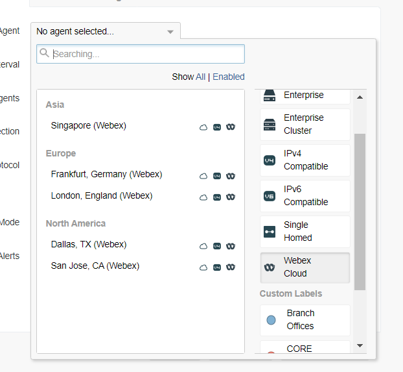Click the Europe region heading
Viewport: 403px width, 372px height.
(61, 154)
